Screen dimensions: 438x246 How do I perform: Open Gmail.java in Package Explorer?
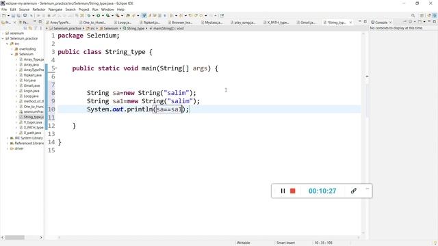[31, 85]
